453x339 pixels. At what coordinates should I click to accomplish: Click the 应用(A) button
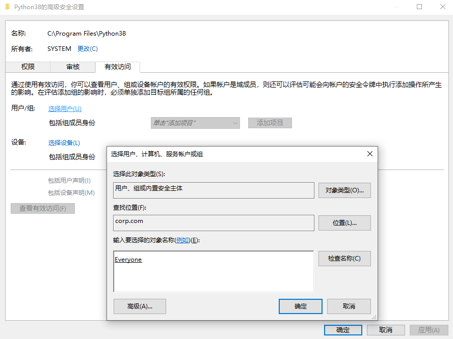429,330
